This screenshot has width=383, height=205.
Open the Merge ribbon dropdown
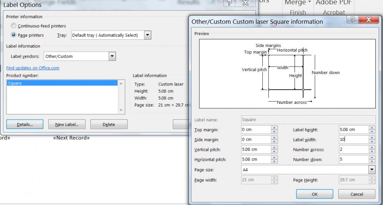click(298, 3)
